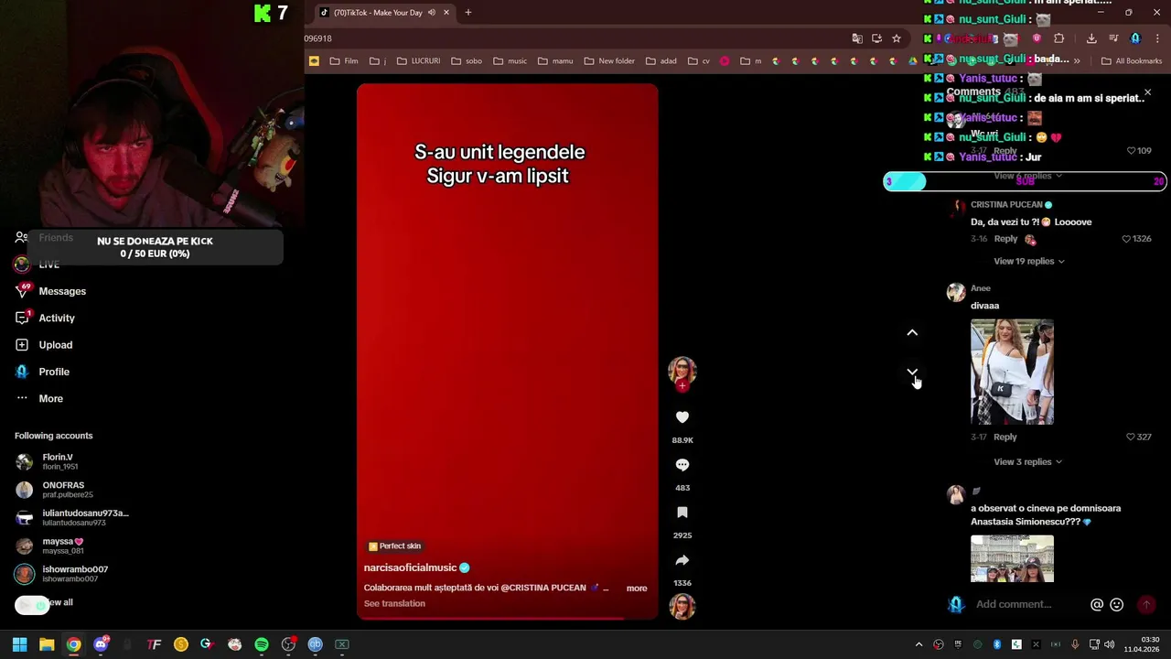Open the emoji picker in comment box
Screen dimensions: 1171x659
coord(1116,604)
